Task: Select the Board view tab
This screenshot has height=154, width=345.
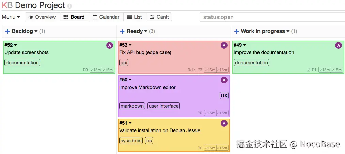Action: point(74,17)
